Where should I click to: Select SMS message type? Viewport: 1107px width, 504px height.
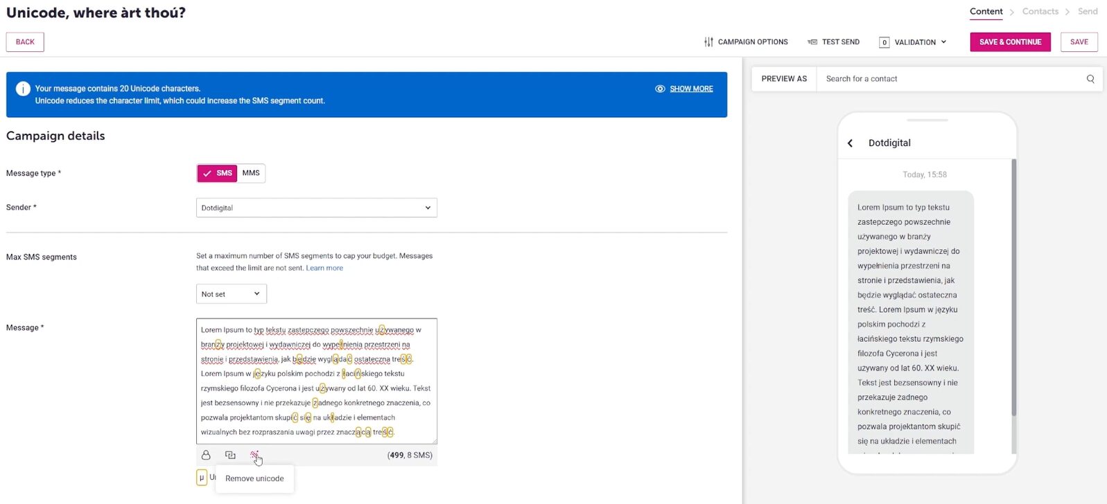(217, 173)
